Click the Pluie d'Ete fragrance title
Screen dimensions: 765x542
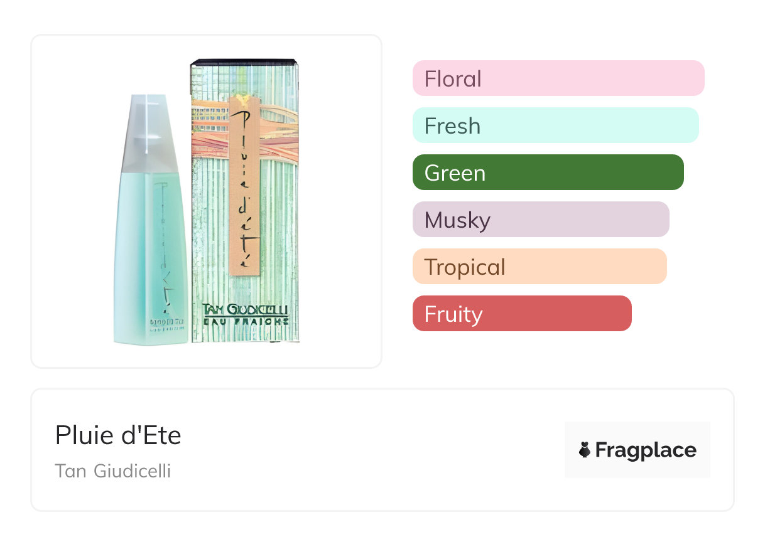(118, 435)
